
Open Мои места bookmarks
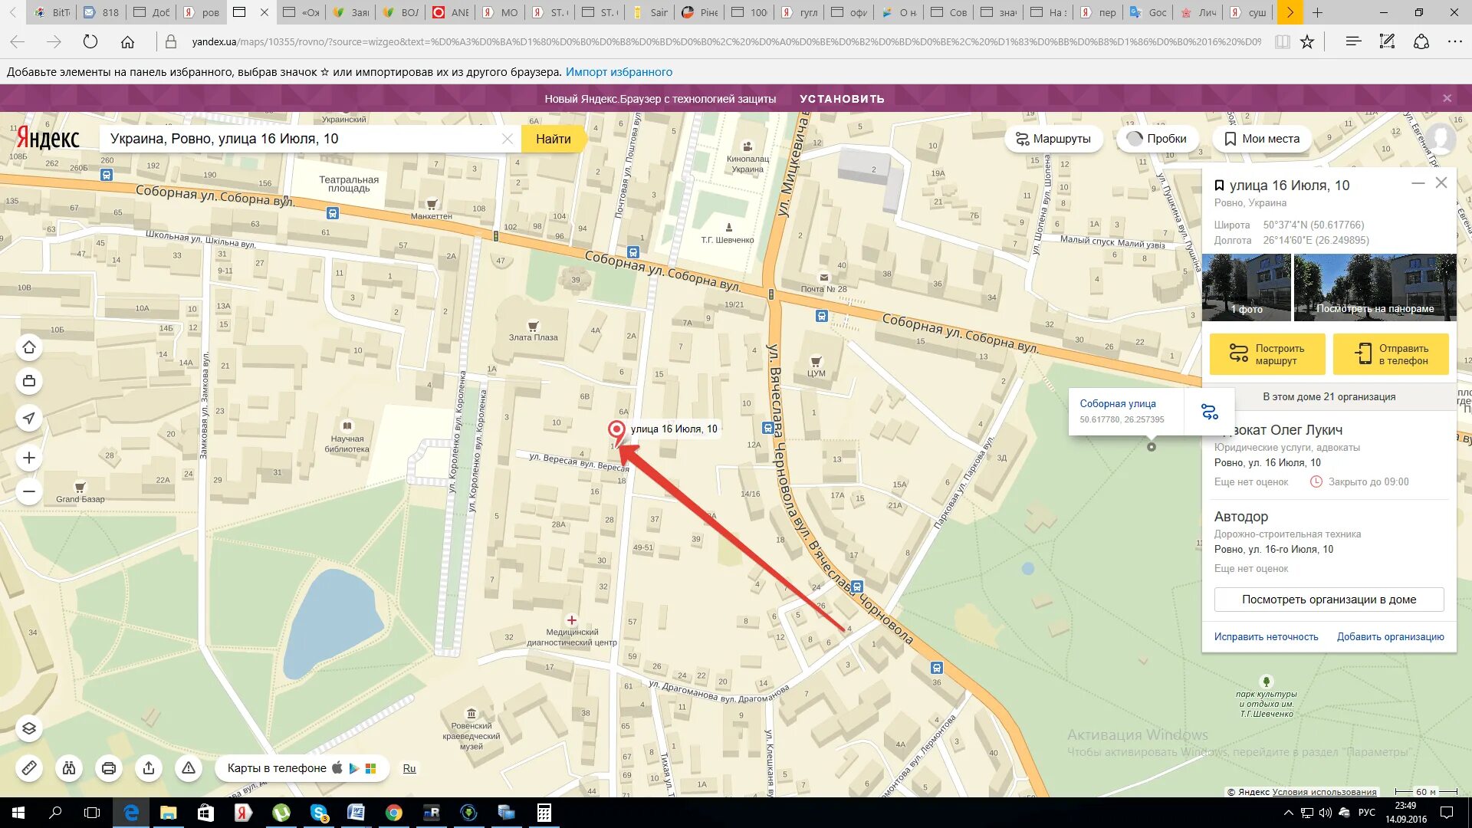coord(1261,139)
